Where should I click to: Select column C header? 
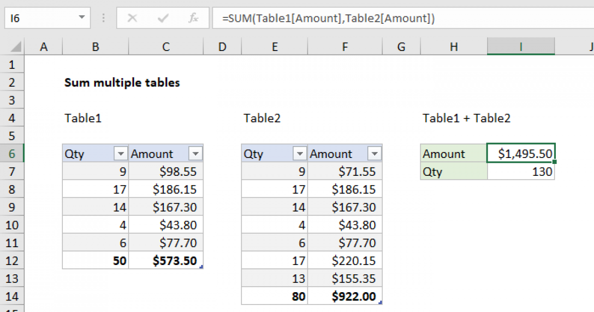(x=166, y=47)
